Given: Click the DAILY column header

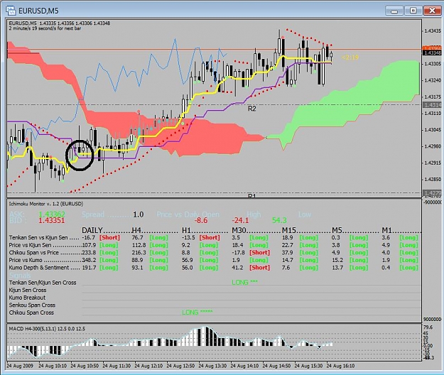Looking at the screenshot, I should [x=92, y=230].
